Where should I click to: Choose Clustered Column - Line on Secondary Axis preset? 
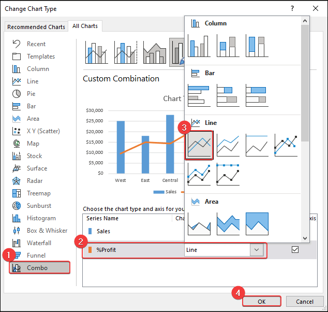pos(126,52)
